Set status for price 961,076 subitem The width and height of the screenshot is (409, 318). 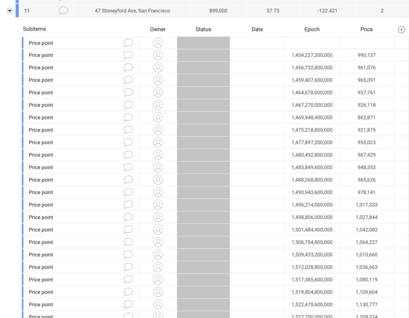(203, 68)
